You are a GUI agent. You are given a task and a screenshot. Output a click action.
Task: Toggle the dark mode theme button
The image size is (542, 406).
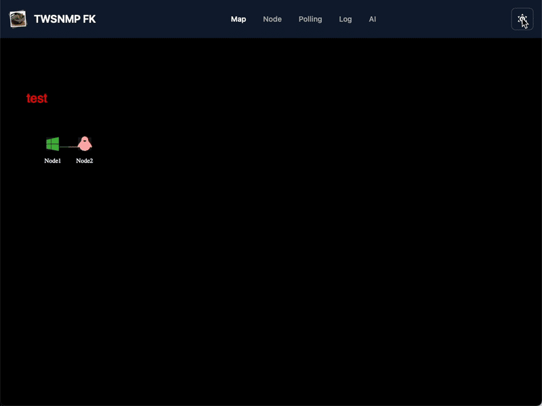[x=522, y=19]
